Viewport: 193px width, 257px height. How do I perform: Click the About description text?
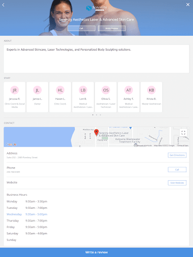click(x=69, y=50)
